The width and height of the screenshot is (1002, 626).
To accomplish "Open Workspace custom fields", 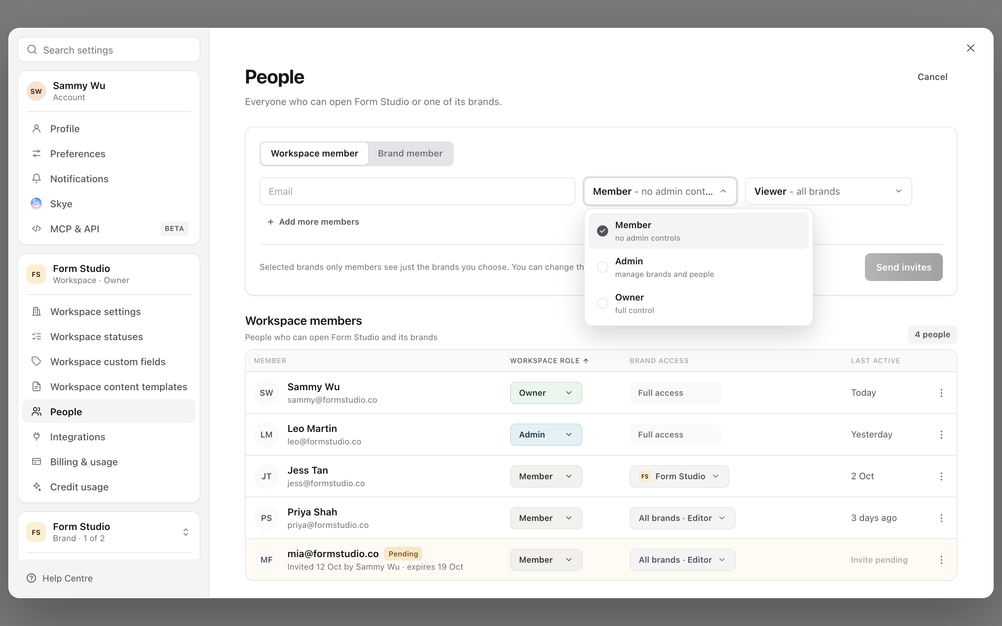I will tap(109, 362).
